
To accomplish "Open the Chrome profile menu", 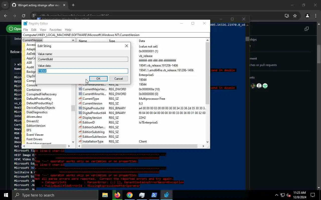I will [x=307, y=16].
